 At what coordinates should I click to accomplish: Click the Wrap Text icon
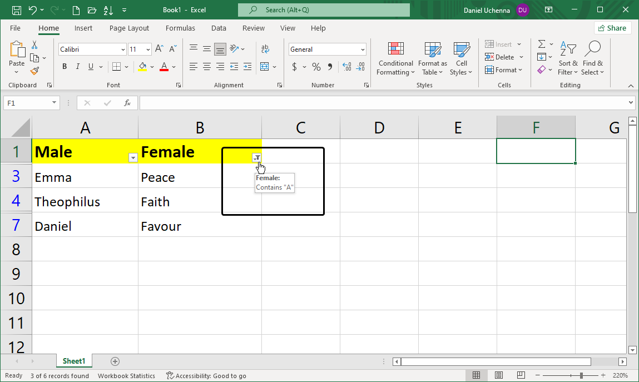click(265, 49)
